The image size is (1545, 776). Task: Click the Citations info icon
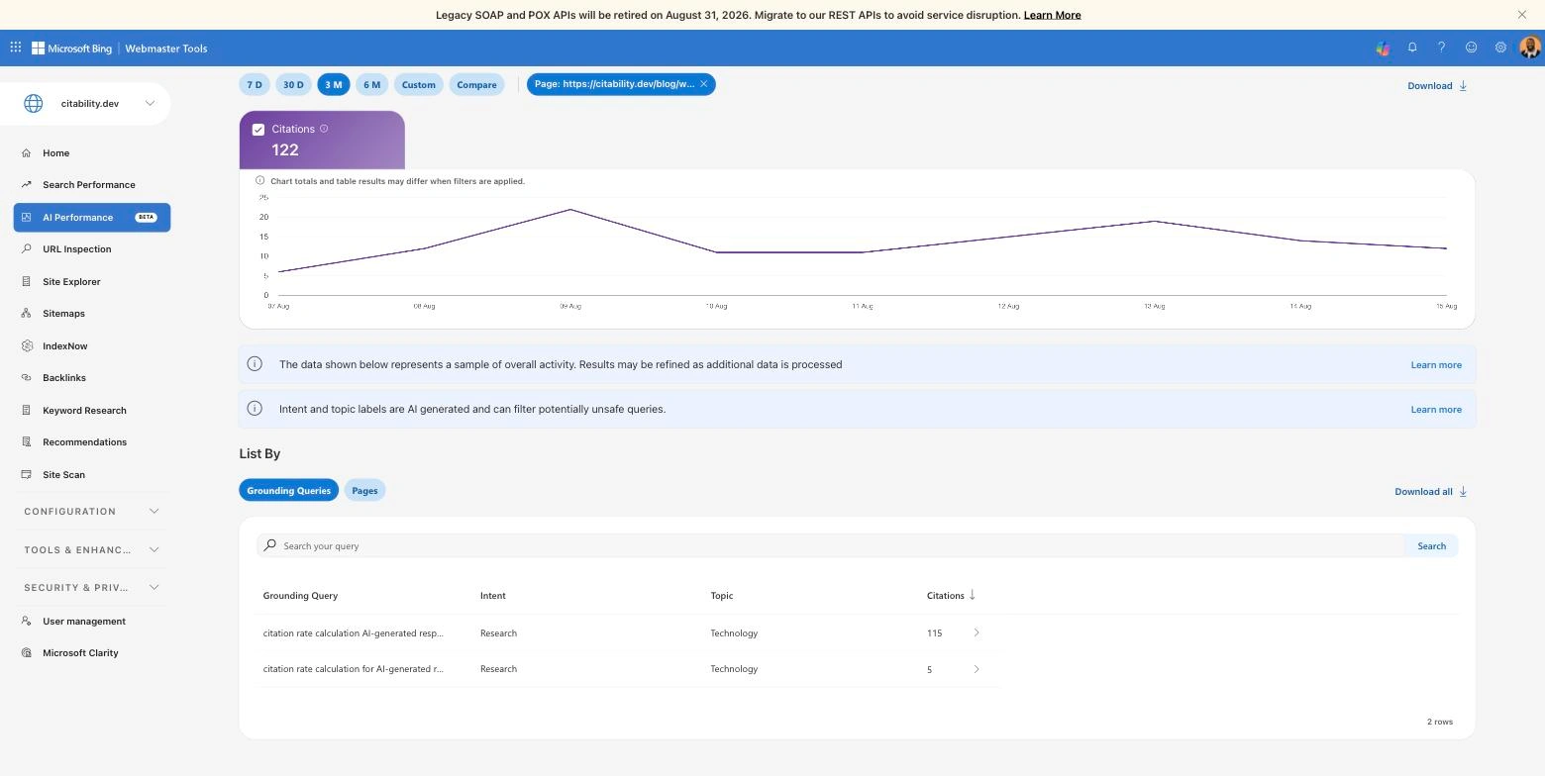pyautogui.click(x=324, y=129)
